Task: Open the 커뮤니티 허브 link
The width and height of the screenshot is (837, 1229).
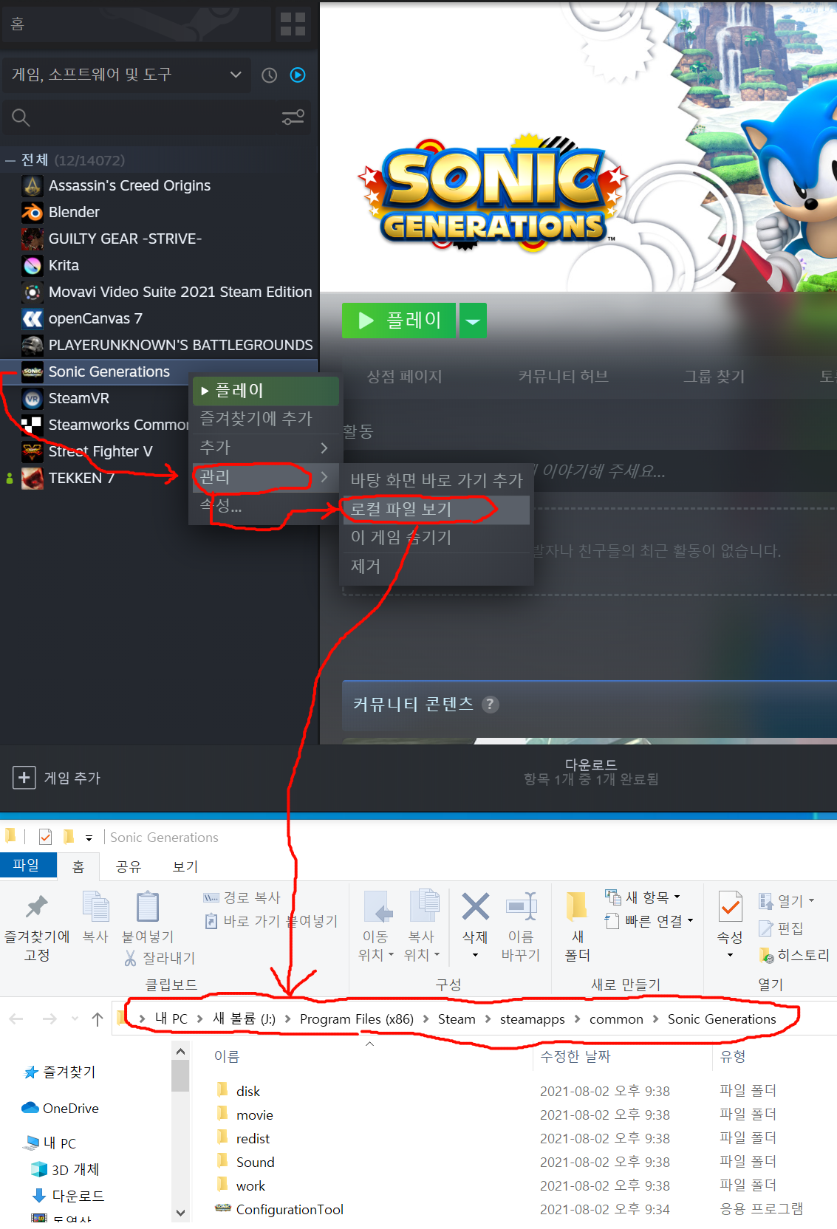Action: 563,377
